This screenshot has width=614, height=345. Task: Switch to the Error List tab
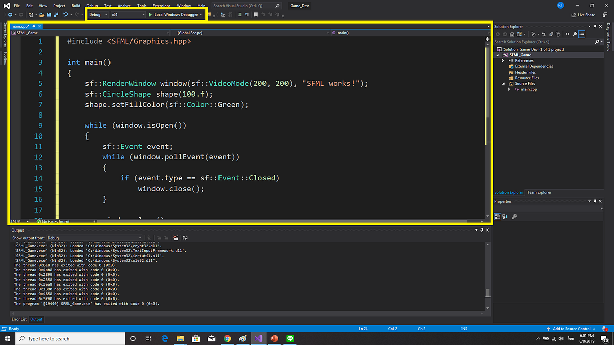tap(19, 319)
